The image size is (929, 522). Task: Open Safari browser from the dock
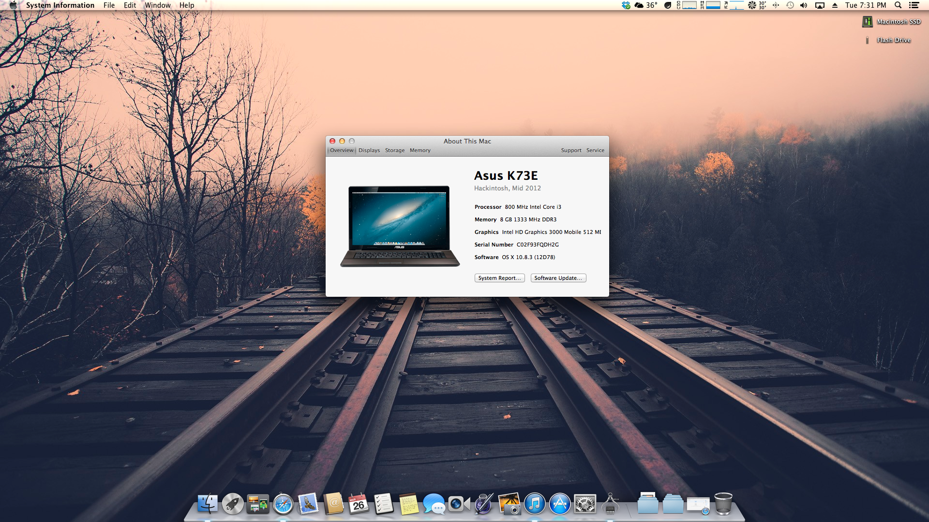click(283, 504)
